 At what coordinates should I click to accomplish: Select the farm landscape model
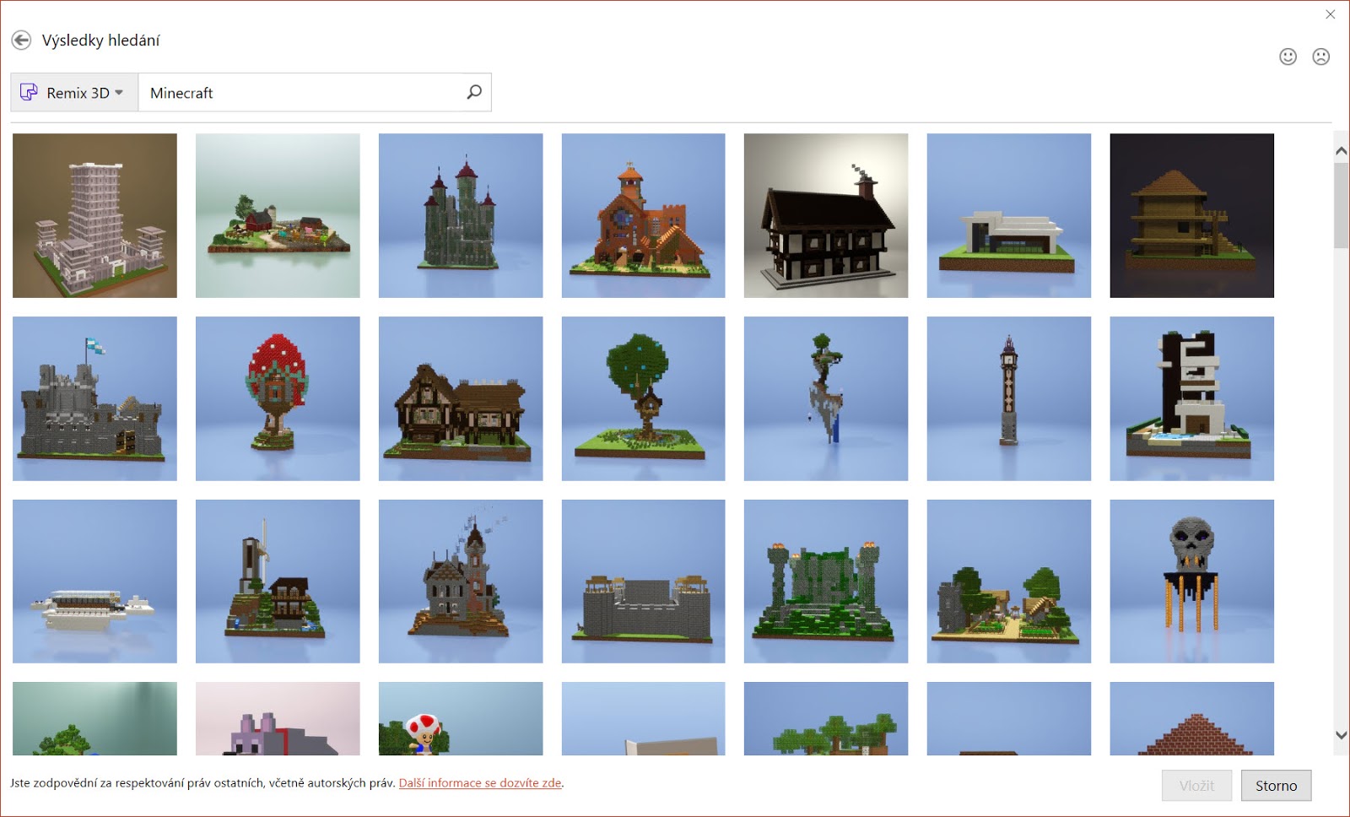click(278, 215)
